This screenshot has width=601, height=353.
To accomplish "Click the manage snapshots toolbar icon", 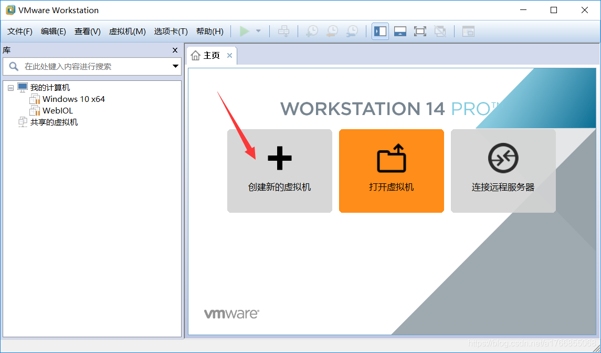I will 352,31.
